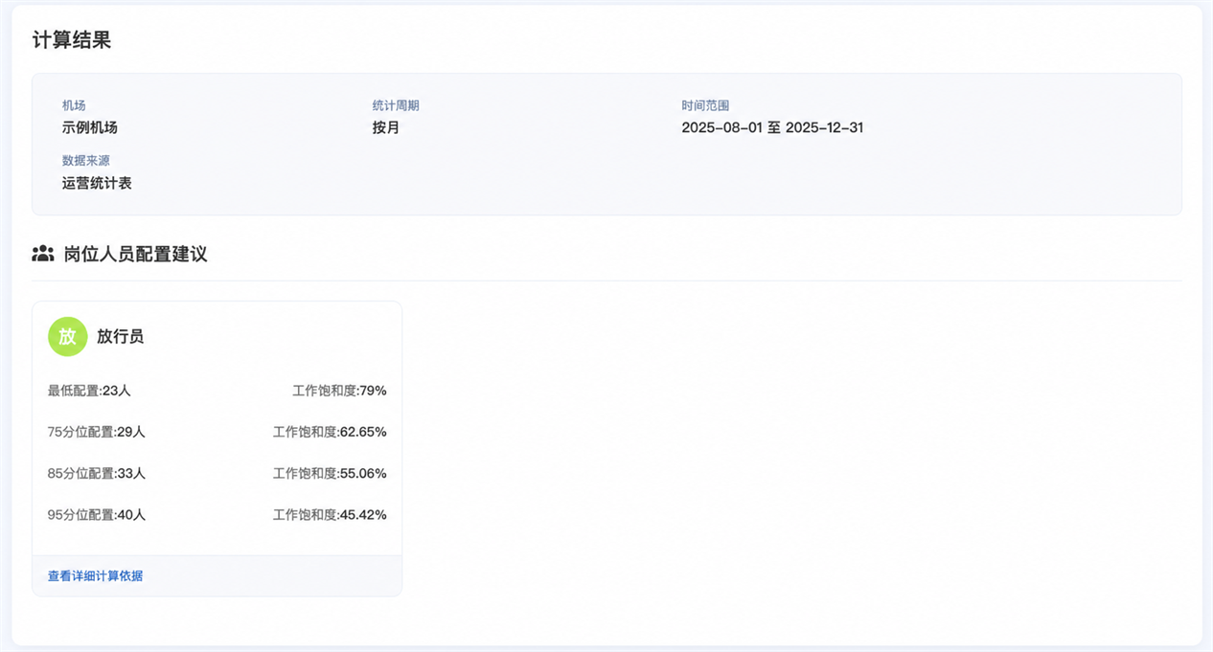Click the 工作饱和度:55.06% value

(x=331, y=473)
